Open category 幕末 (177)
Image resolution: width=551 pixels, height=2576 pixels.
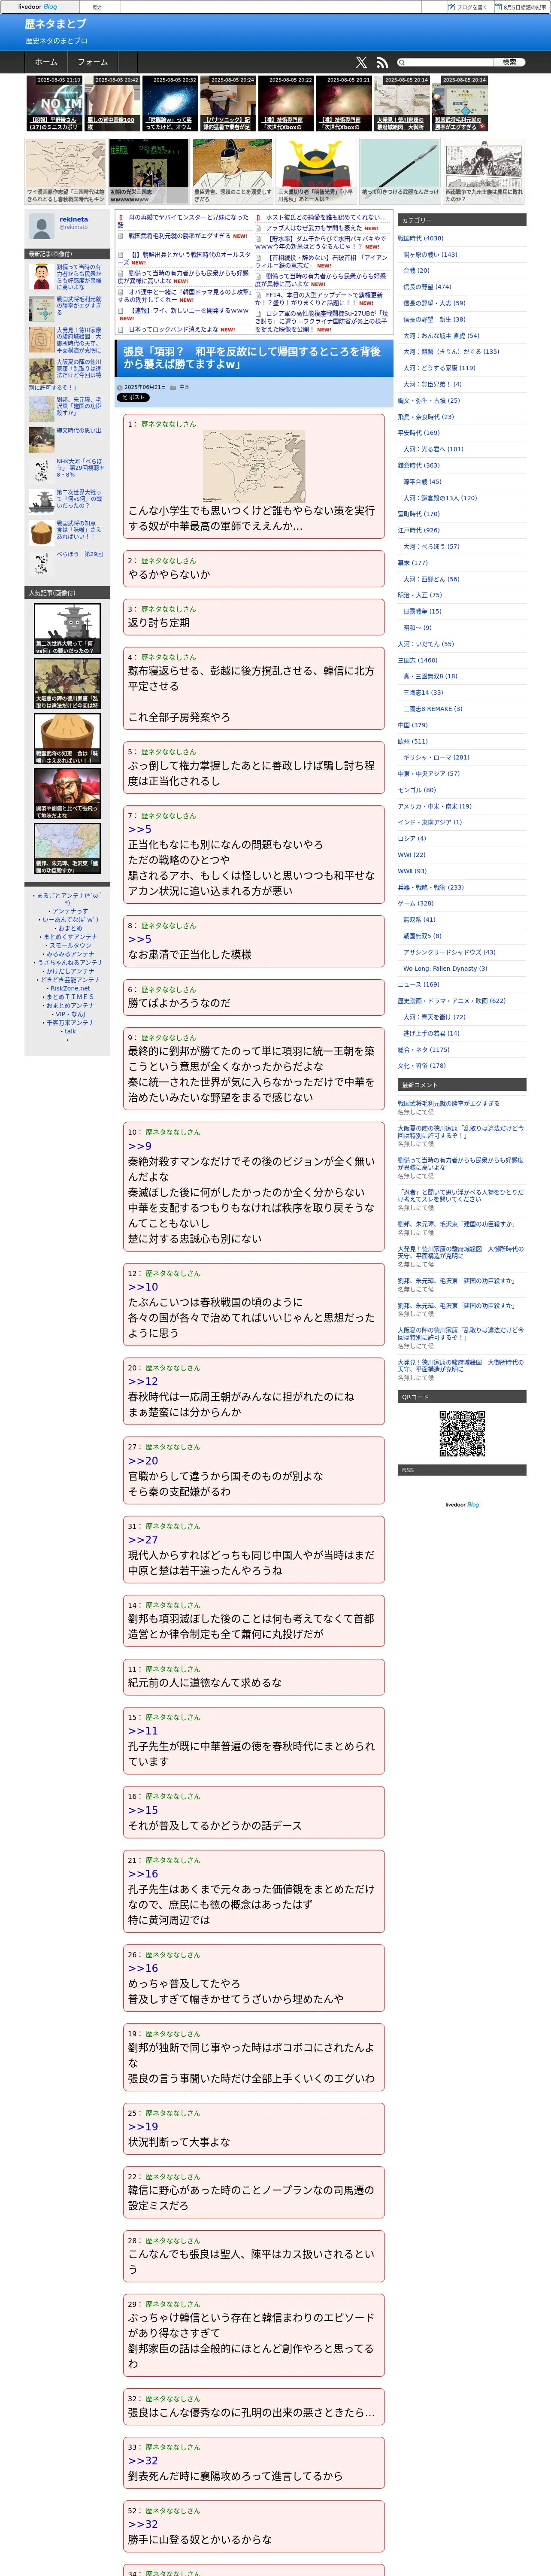(x=412, y=562)
